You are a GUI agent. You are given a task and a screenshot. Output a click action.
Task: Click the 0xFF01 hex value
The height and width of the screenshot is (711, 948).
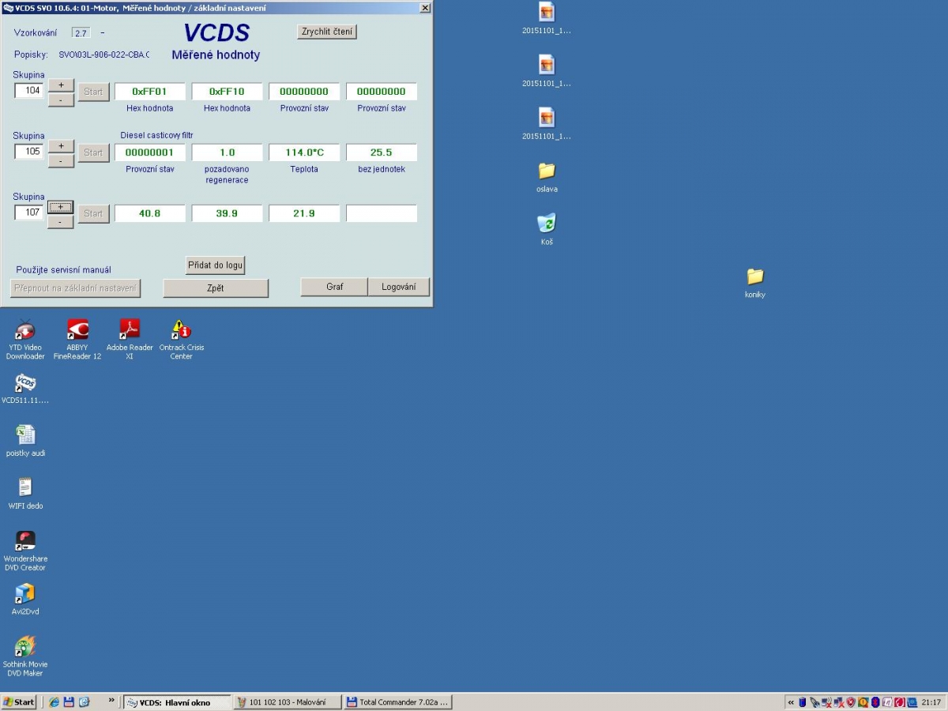150,92
